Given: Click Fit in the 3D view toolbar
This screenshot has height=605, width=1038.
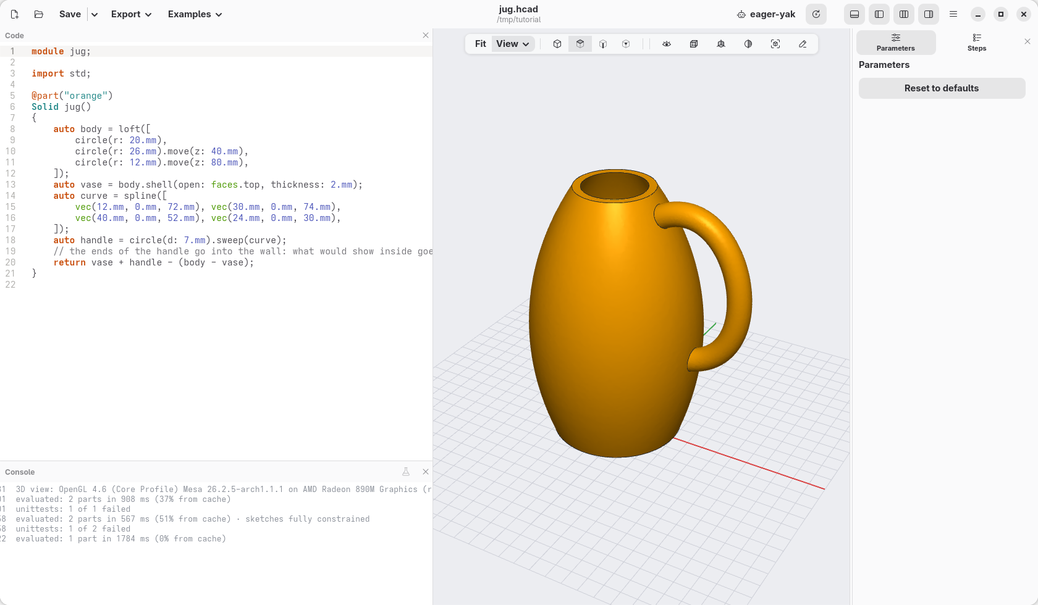Looking at the screenshot, I should coord(480,44).
